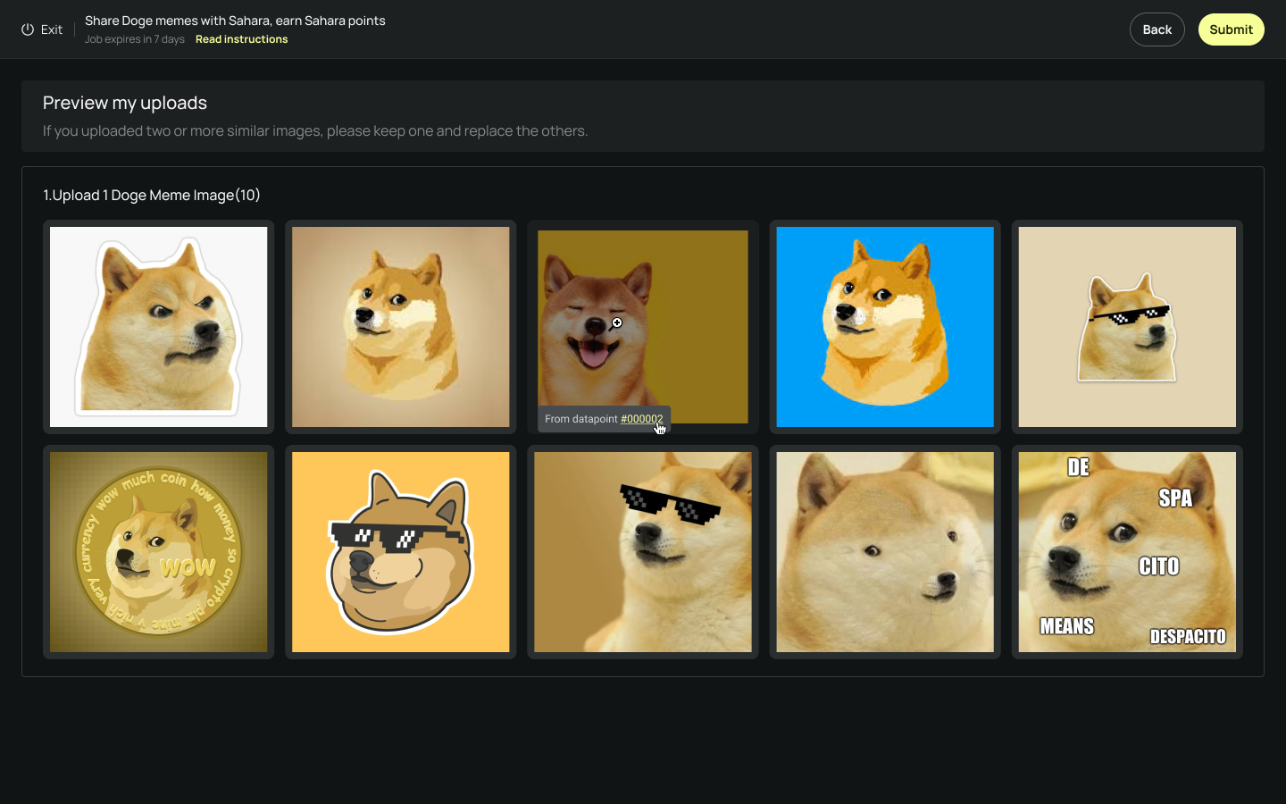
Task: Click the 'Preview my uploads' heading
Action: pos(125,103)
